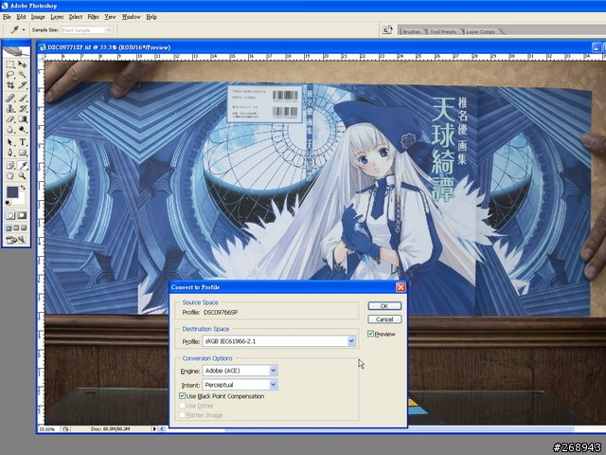The height and width of the screenshot is (455, 606).
Task: Open the Sample Size dropdown
Action: pos(109,29)
